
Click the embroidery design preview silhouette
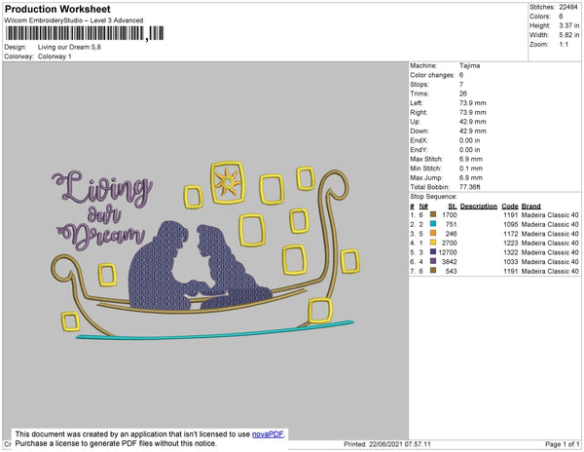coord(200,266)
